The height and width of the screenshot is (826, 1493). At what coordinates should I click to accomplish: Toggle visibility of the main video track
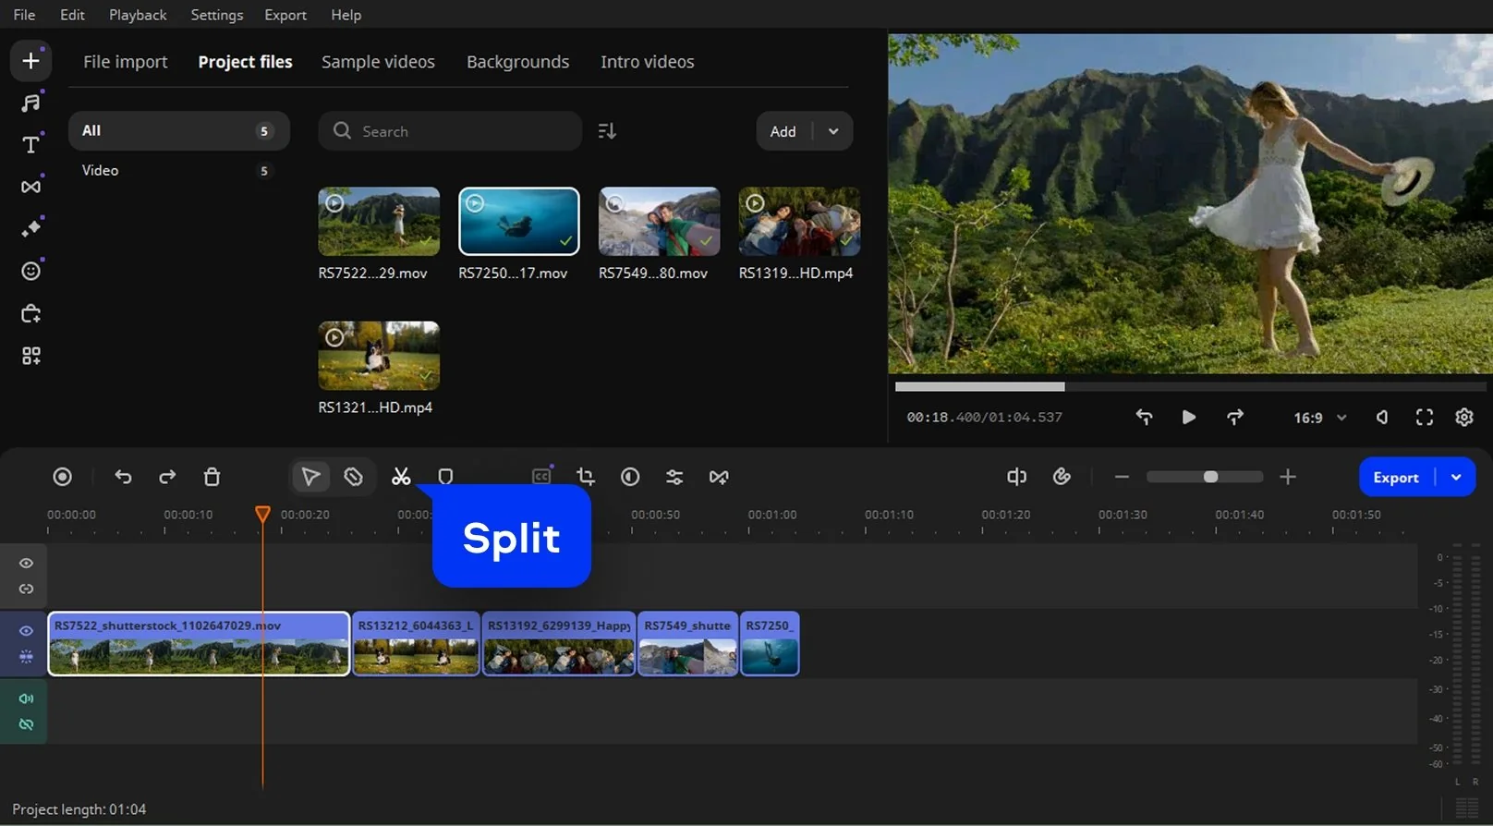[26, 631]
